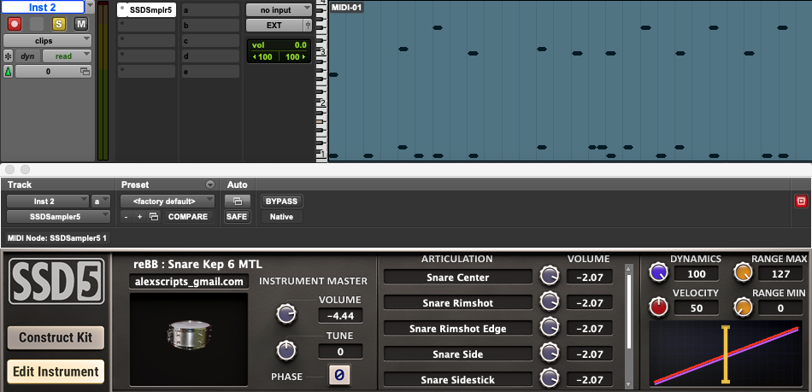
Task: Click the output window fader icon beside EXT
Action: click(308, 26)
